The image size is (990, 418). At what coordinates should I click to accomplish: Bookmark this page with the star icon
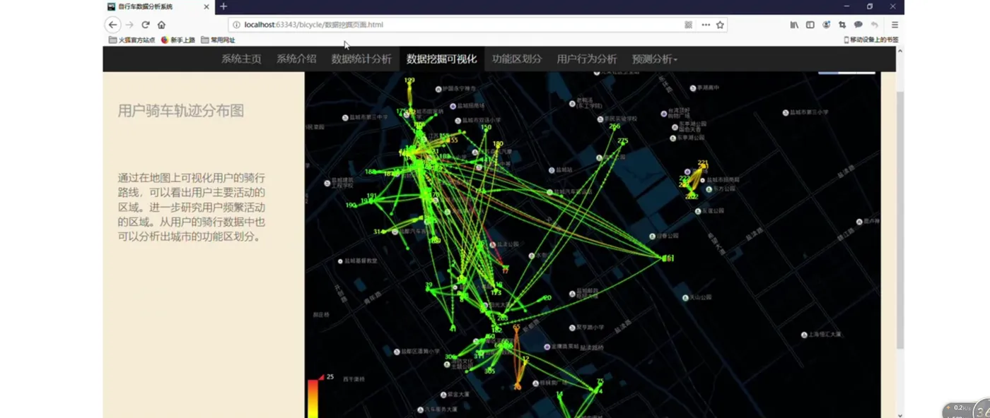720,25
